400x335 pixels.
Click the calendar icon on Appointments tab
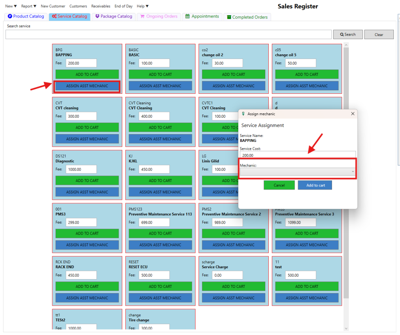pyautogui.click(x=187, y=16)
